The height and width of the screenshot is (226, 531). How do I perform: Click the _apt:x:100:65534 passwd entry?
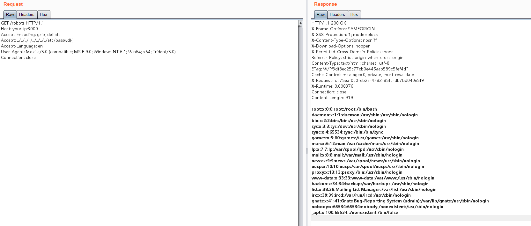click(355, 213)
